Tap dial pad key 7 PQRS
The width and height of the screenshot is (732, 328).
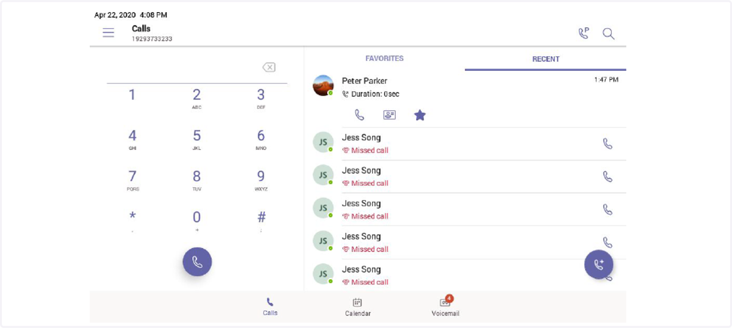point(132,180)
